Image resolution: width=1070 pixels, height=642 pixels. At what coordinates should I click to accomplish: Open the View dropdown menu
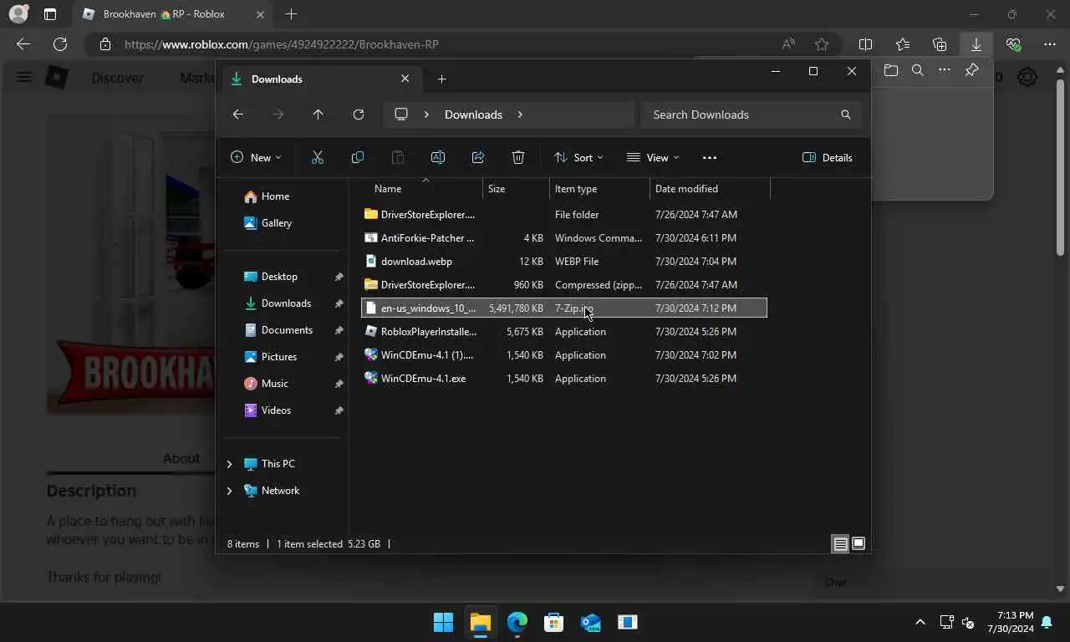point(653,157)
